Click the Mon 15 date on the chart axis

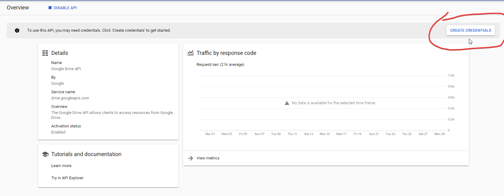click(x=325, y=134)
